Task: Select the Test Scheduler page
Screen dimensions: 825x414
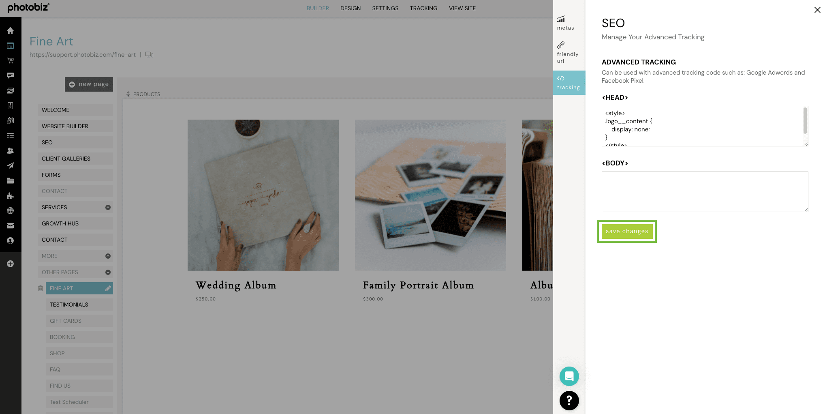Action: pyautogui.click(x=79, y=402)
